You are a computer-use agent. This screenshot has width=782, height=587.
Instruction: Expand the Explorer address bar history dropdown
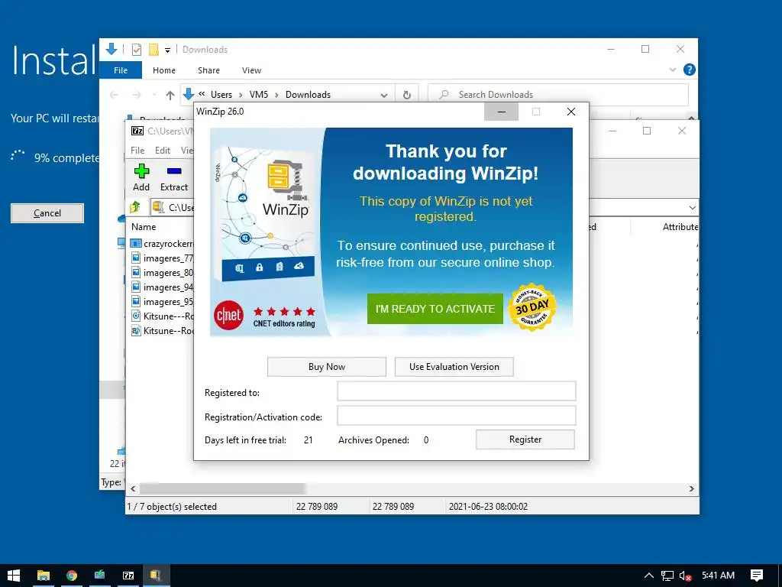384,95
